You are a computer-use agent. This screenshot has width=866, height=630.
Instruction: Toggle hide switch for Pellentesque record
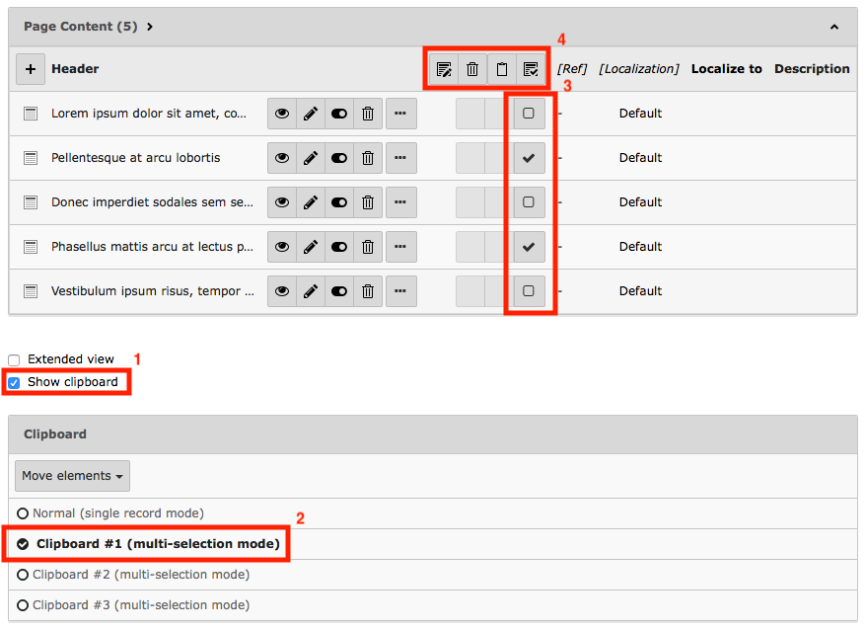tap(339, 158)
